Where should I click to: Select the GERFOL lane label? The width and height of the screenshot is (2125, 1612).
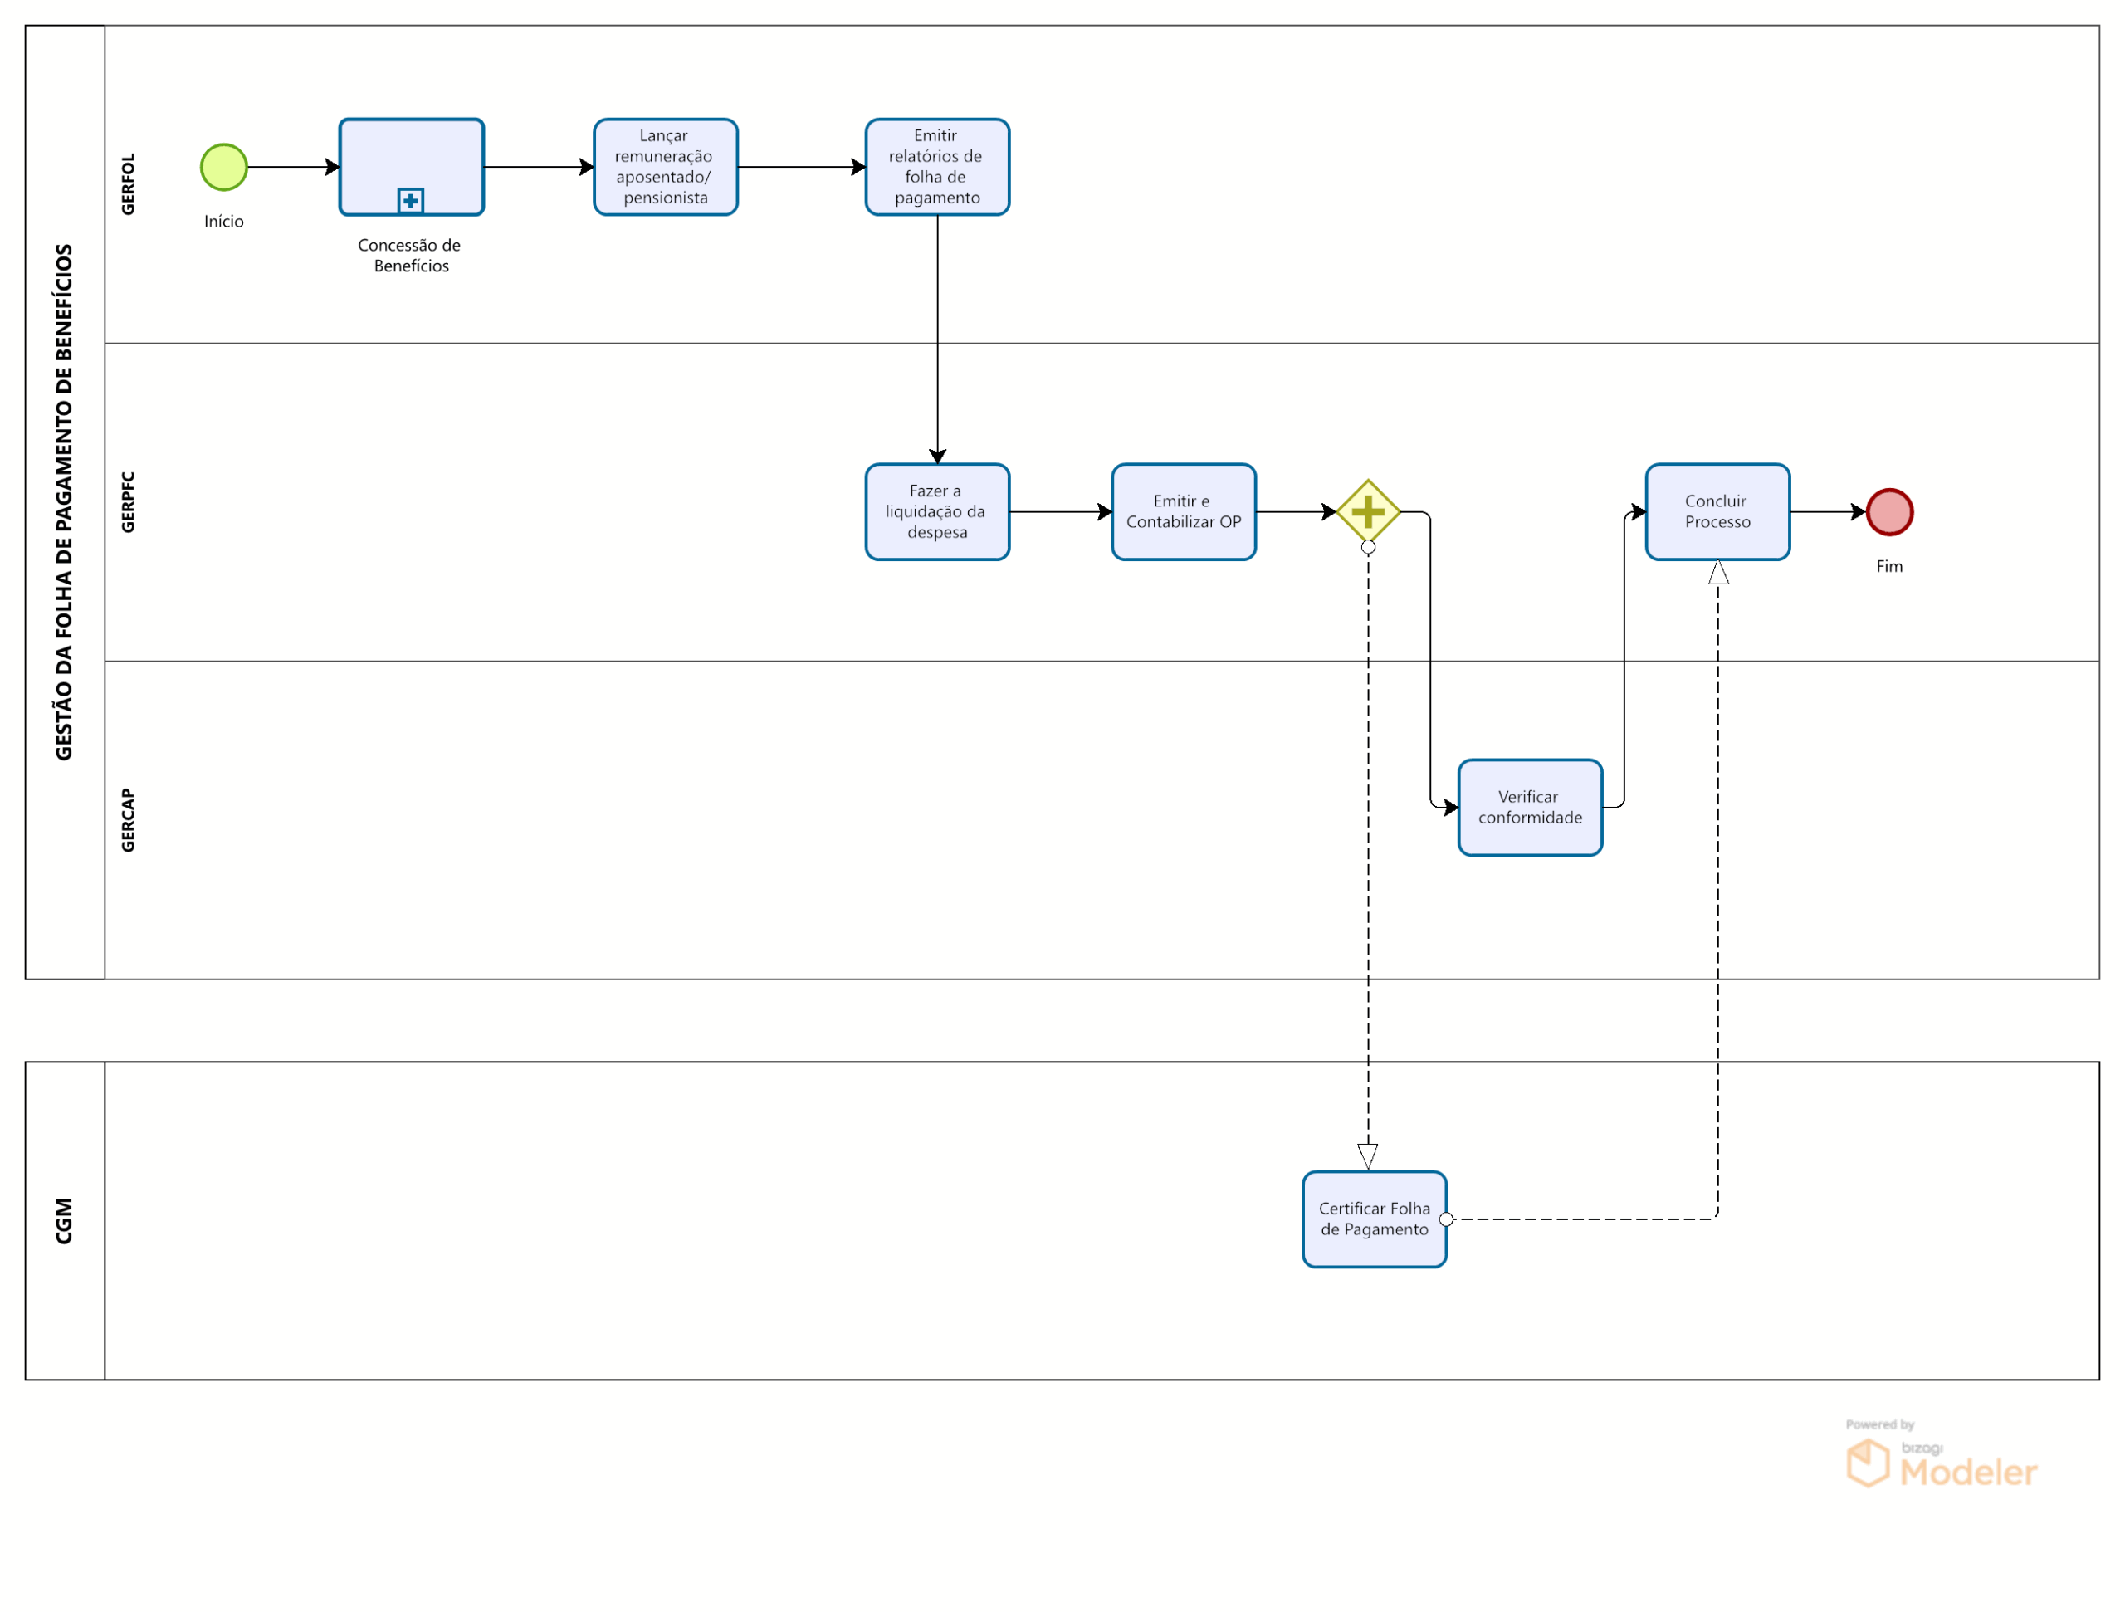pyautogui.click(x=128, y=184)
